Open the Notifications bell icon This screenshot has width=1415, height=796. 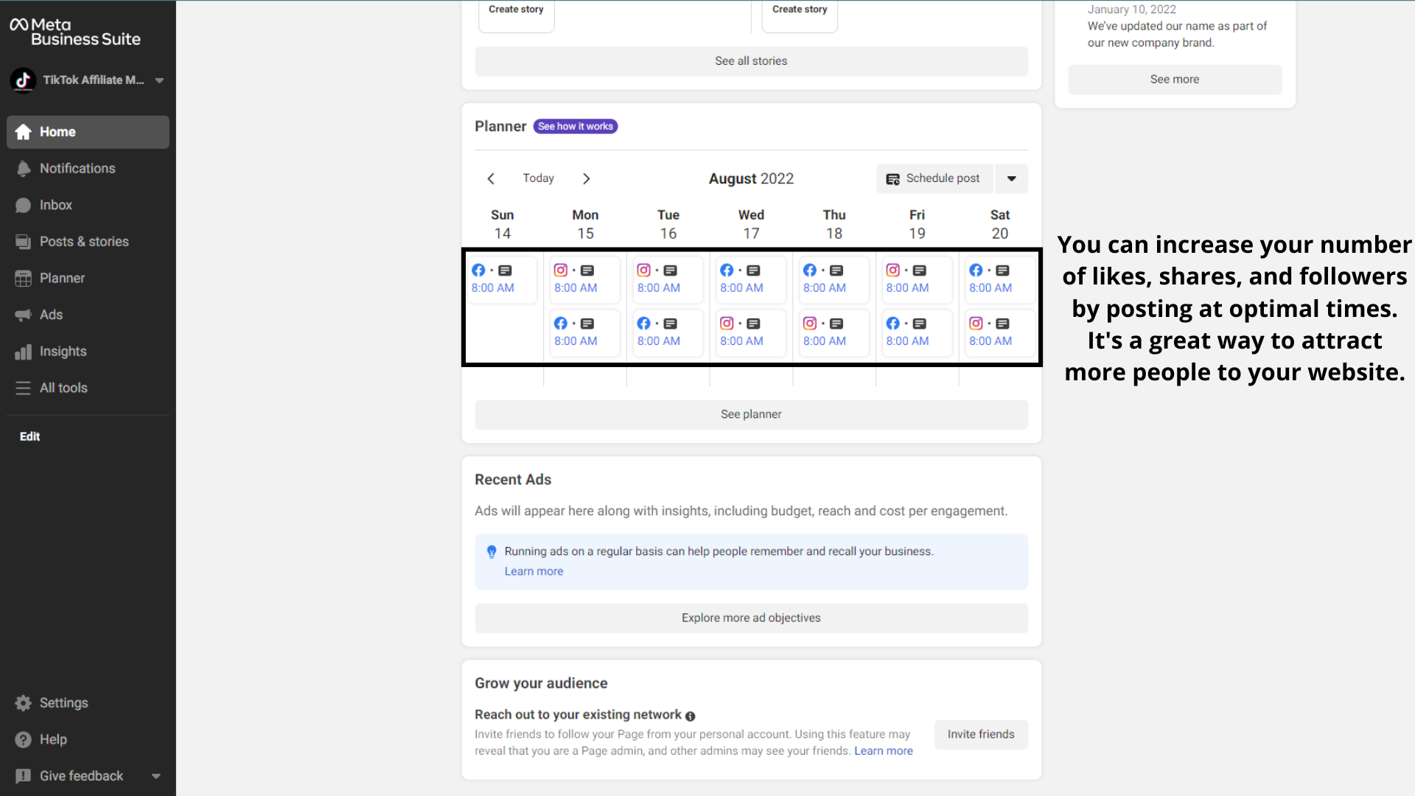(x=24, y=169)
